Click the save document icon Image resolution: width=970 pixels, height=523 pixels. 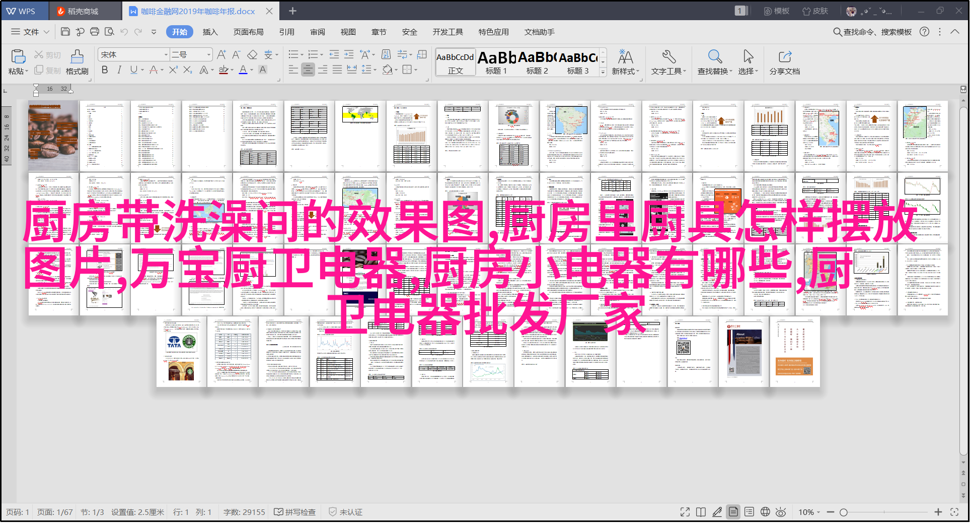tap(65, 32)
